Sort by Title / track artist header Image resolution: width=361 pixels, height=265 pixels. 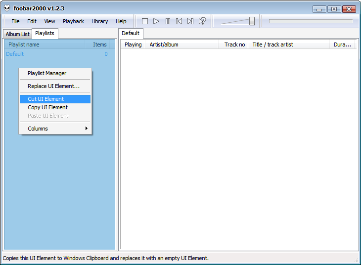tap(289, 44)
